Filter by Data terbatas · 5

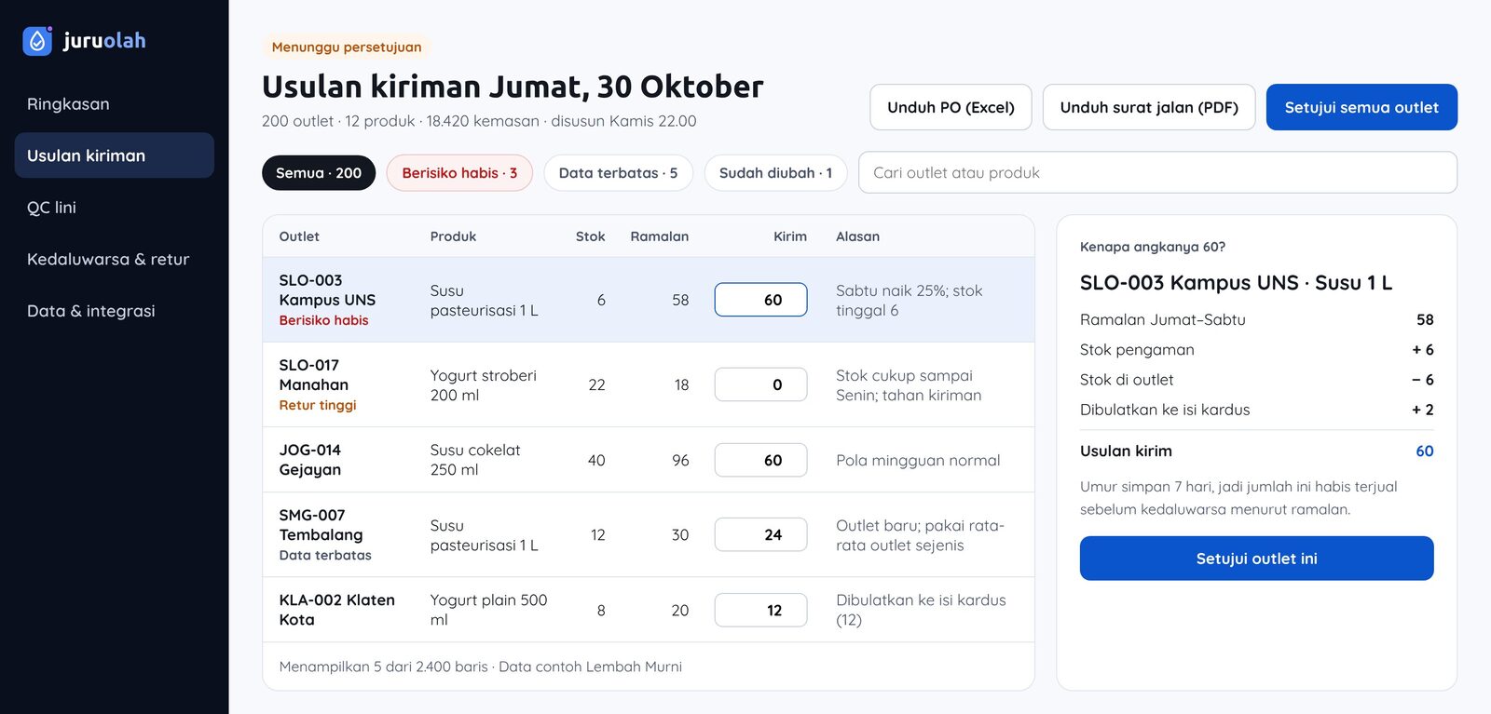coord(618,173)
